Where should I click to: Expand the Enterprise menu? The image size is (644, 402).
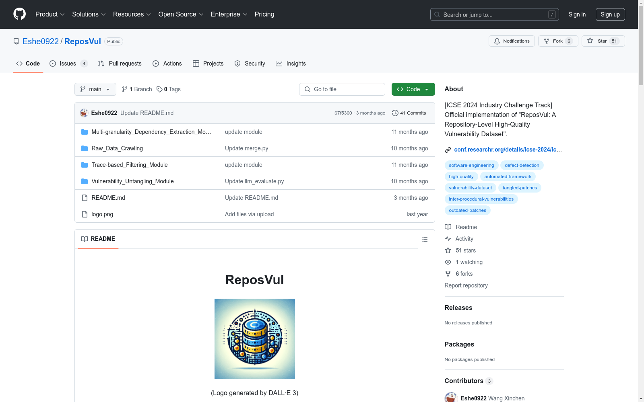click(229, 14)
